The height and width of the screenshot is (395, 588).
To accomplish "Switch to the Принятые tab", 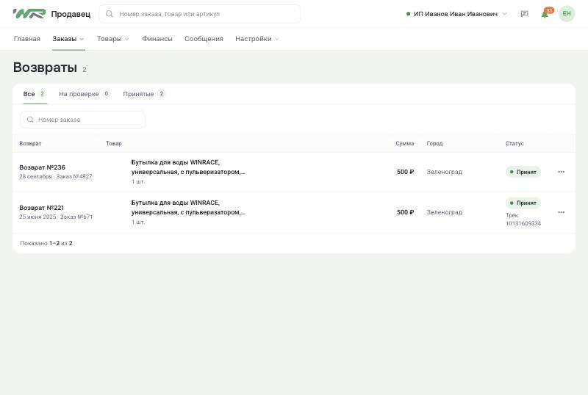I will click(x=144, y=94).
